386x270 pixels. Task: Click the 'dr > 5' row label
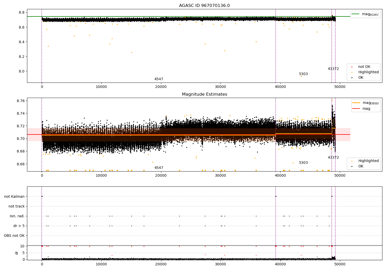[19, 226]
